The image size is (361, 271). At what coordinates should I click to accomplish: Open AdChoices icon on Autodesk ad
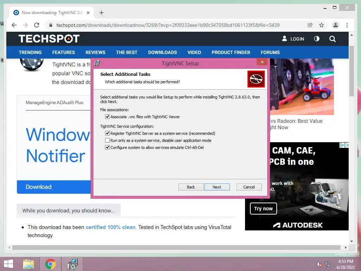(342, 145)
